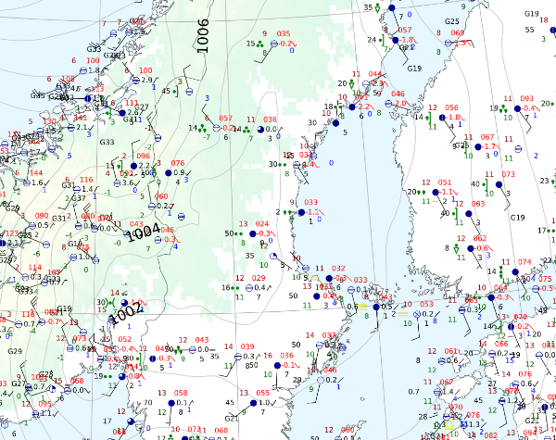The width and height of the screenshot is (556, 440).
Task: Select the red pressure value 052
Action: (x=125, y=339)
